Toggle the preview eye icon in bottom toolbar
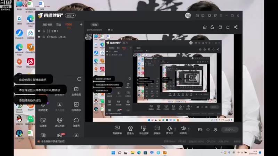 [208, 130]
